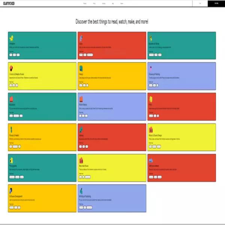Click the Design category icon
The height and width of the screenshot is (225, 225).
[81, 68]
